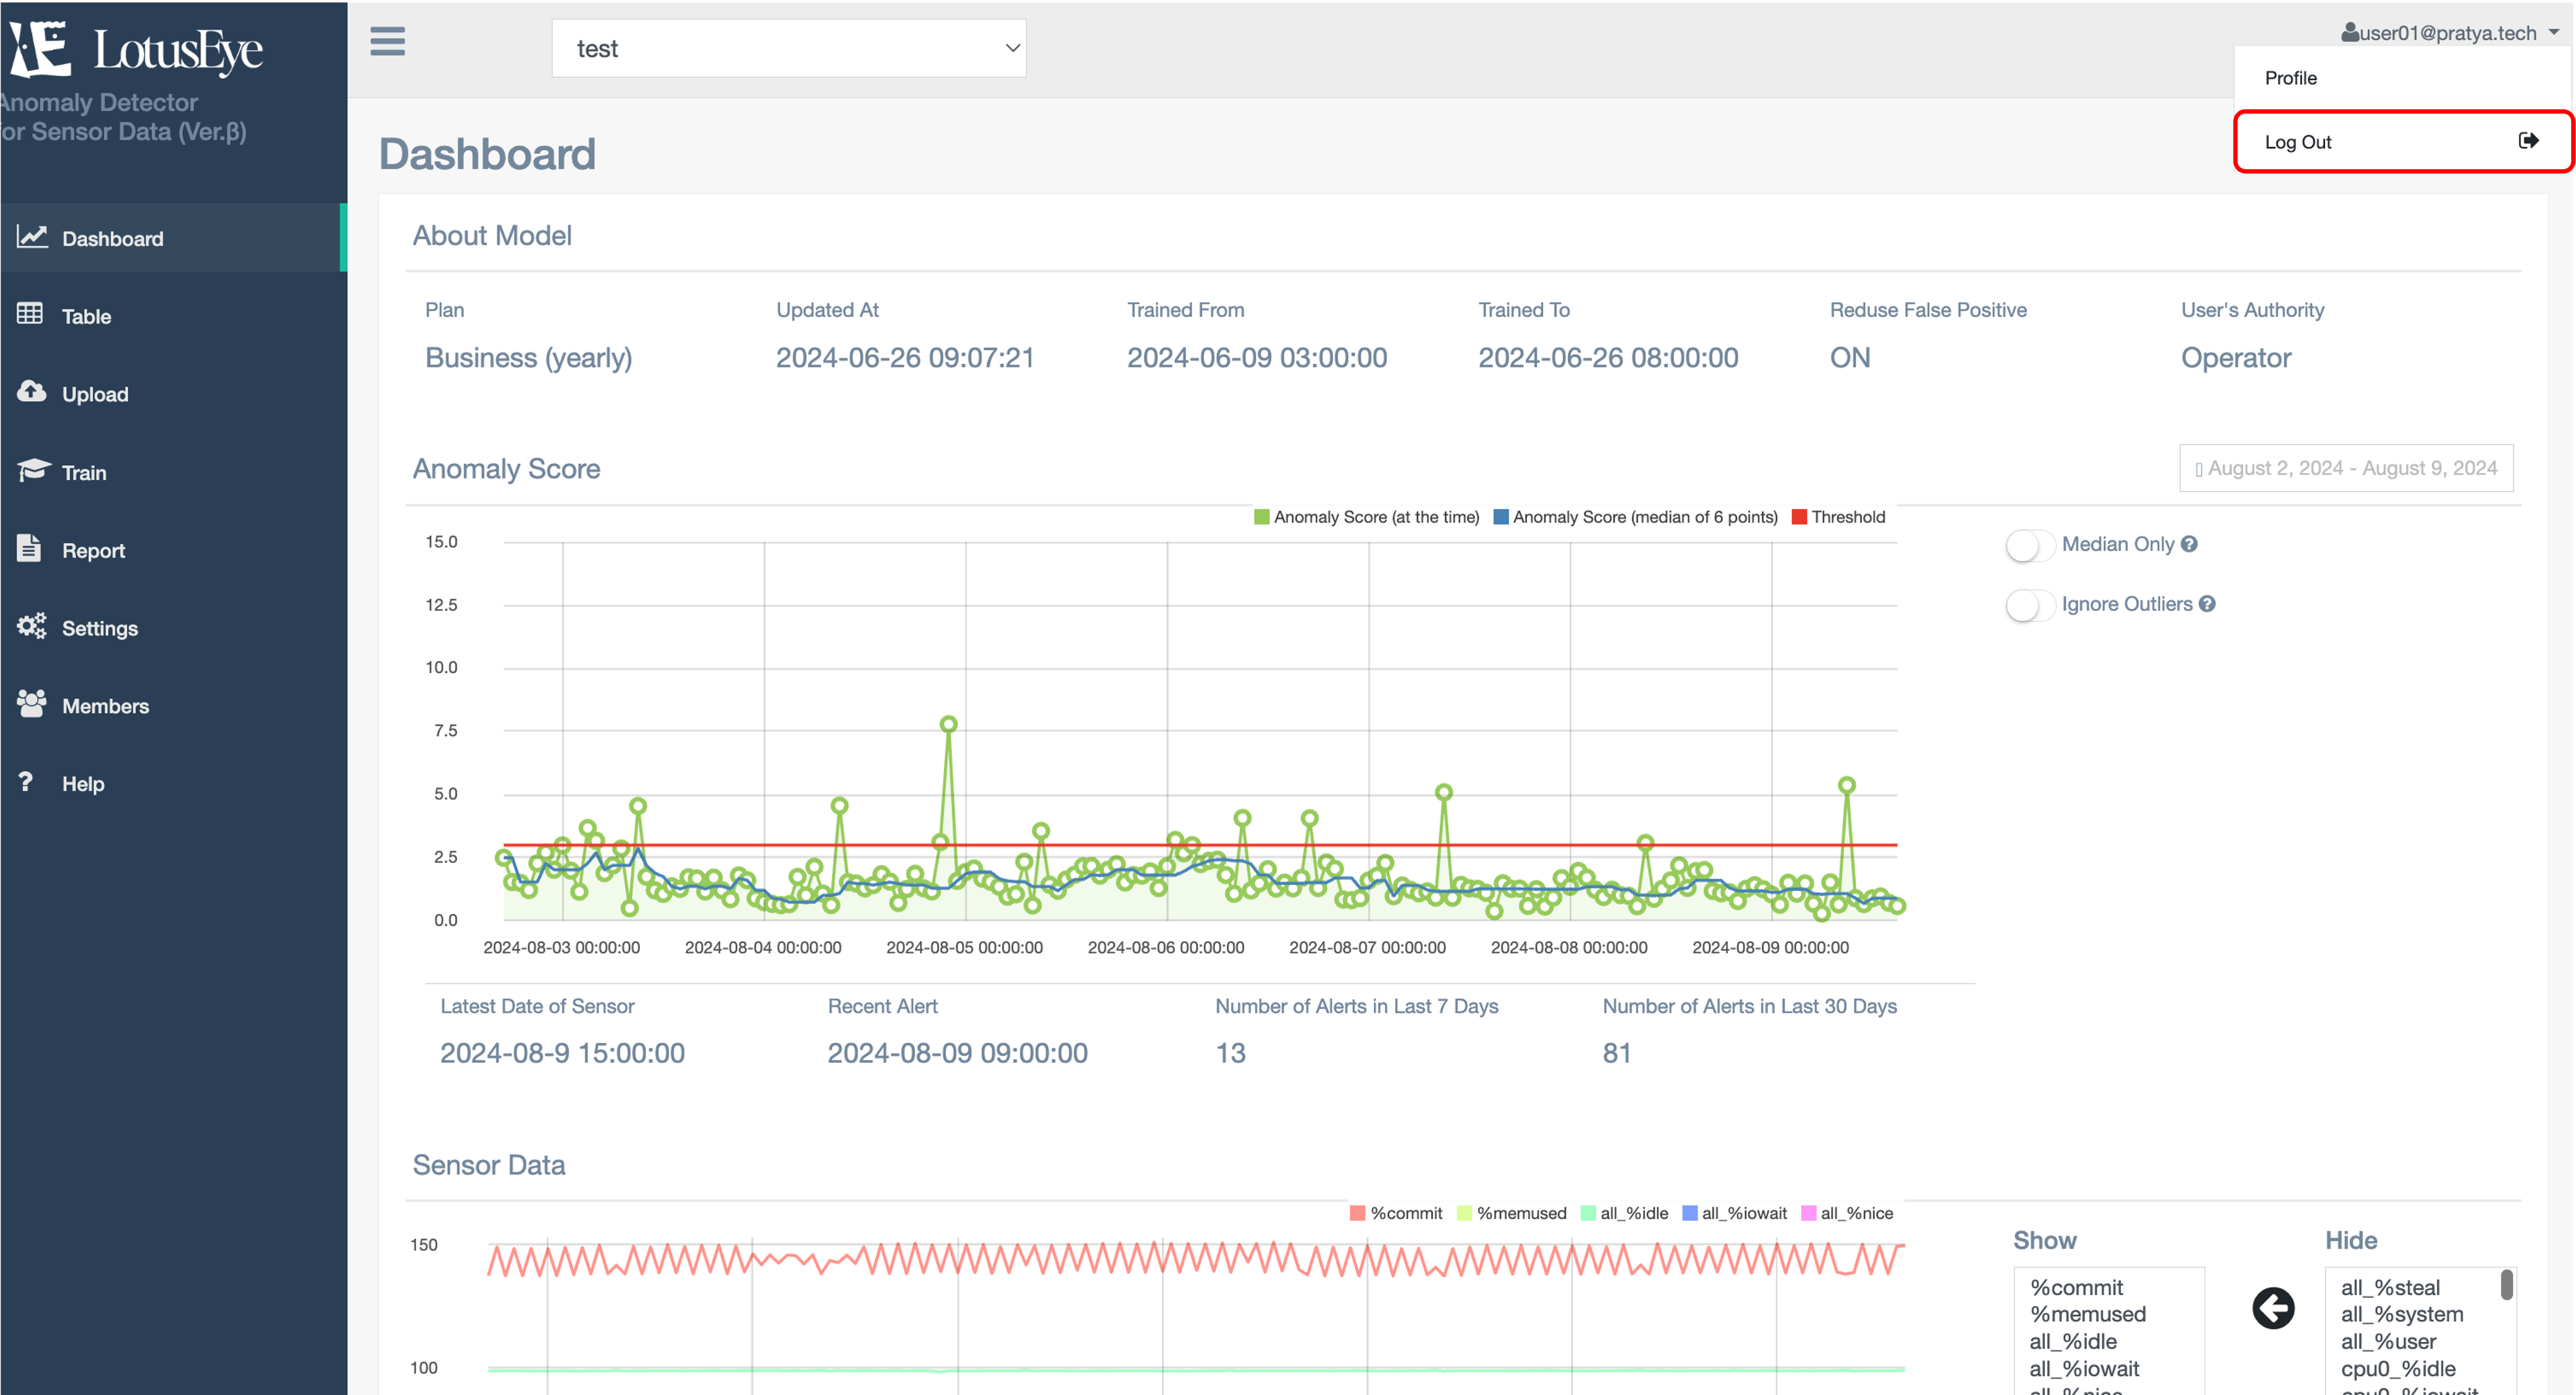2576x1395 pixels.
Task: Click the hamburger menu icon
Action: (387, 42)
